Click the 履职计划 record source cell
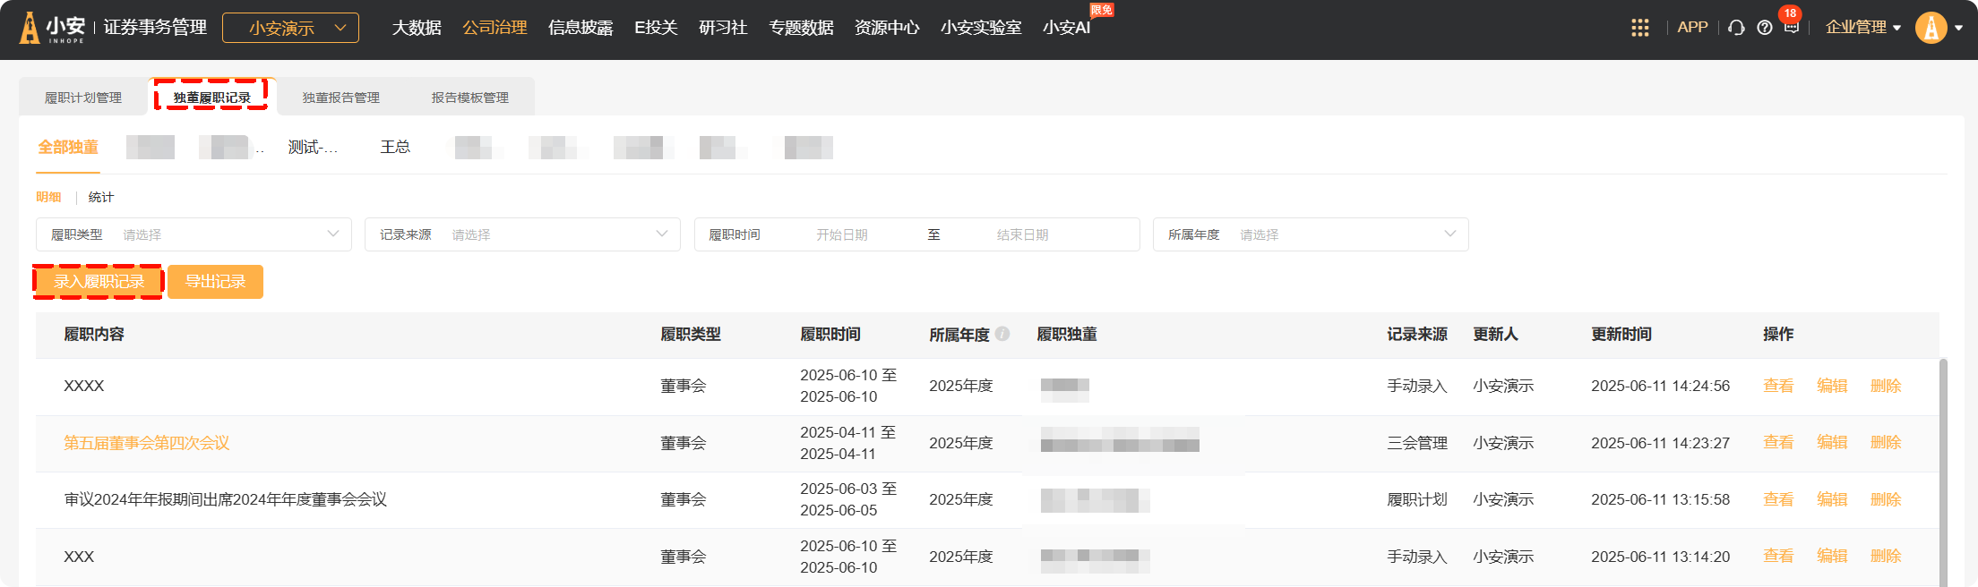The image size is (1978, 587). coord(1417,499)
